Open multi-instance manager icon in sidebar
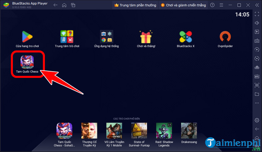262x152 pixels. [x=257, y=67]
